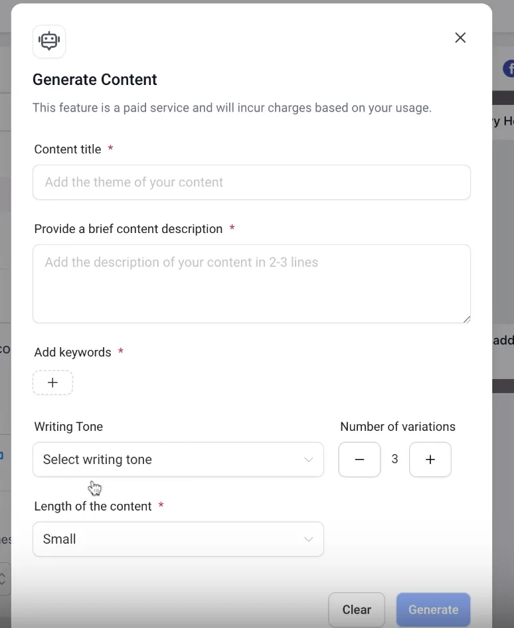Click the description textarea resize handle

click(467, 319)
